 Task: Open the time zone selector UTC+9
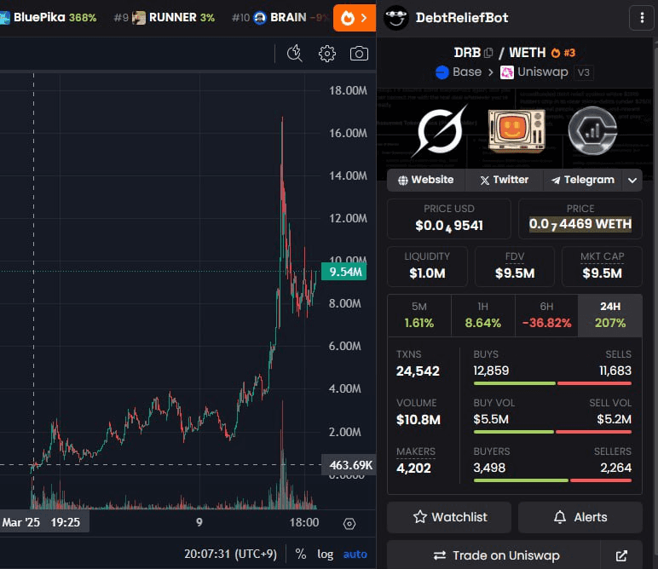click(230, 554)
